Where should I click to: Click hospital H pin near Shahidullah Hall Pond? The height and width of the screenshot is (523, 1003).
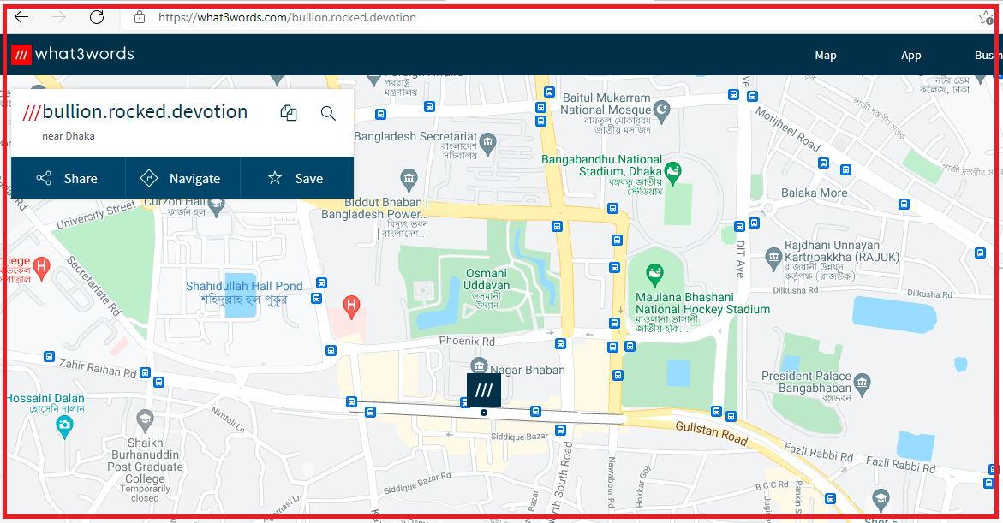tap(350, 306)
